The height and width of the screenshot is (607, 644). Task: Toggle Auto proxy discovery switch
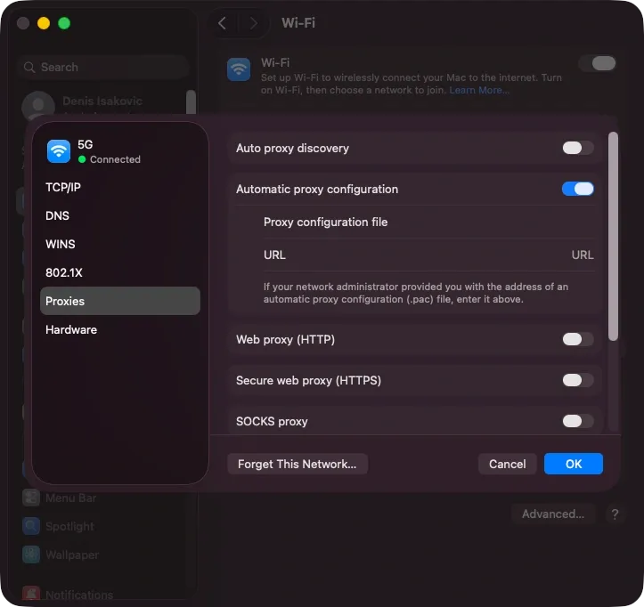(578, 148)
